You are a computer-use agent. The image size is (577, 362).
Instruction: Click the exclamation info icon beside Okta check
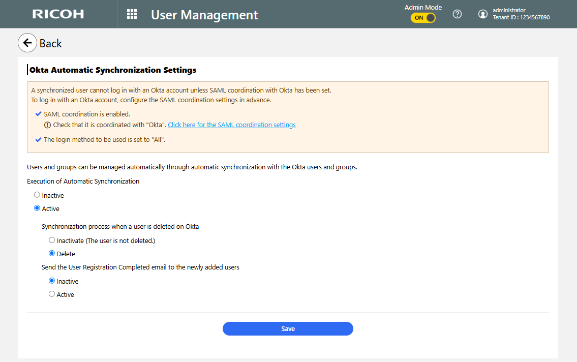(x=48, y=125)
